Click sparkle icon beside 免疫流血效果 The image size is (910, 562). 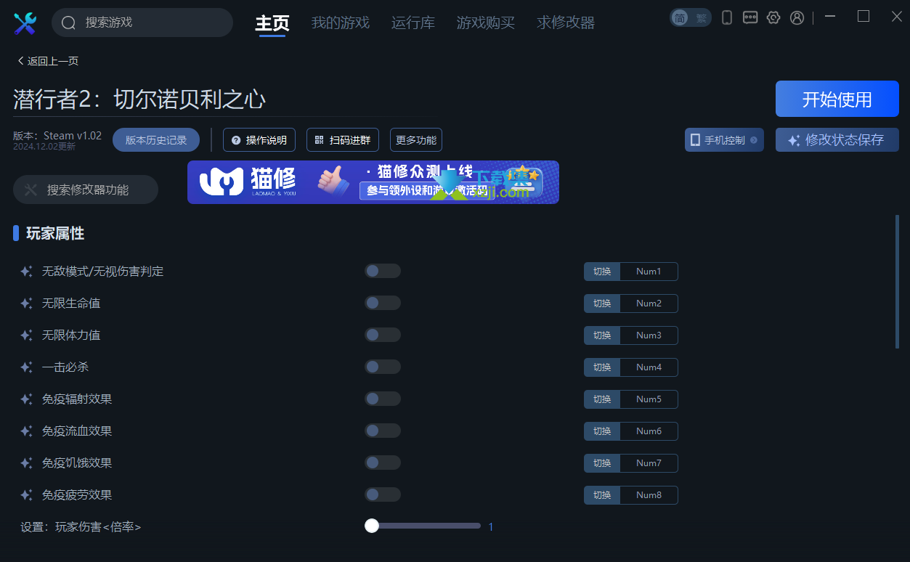[x=26, y=431]
